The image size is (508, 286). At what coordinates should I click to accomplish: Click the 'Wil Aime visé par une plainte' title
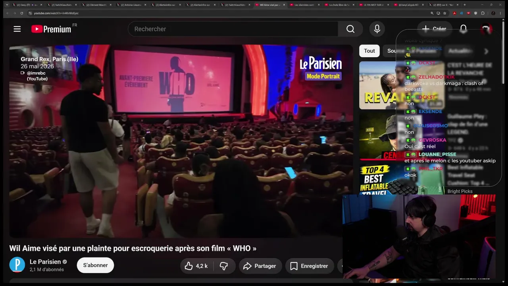click(x=133, y=248)
